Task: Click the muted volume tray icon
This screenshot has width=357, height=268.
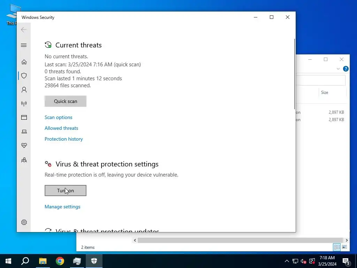Action: pos(304,261)
